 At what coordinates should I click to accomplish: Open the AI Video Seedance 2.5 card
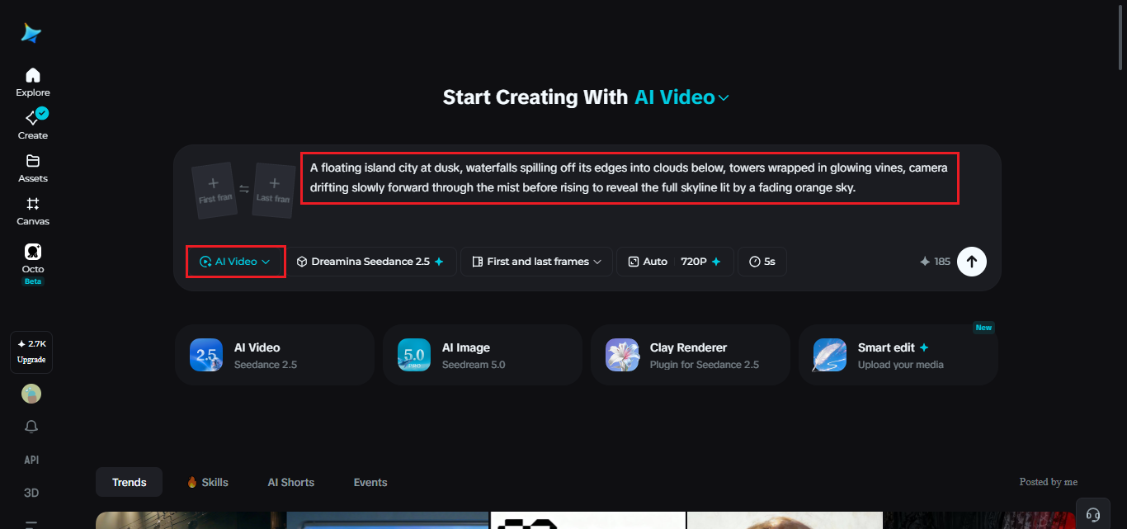click(275, 355)
